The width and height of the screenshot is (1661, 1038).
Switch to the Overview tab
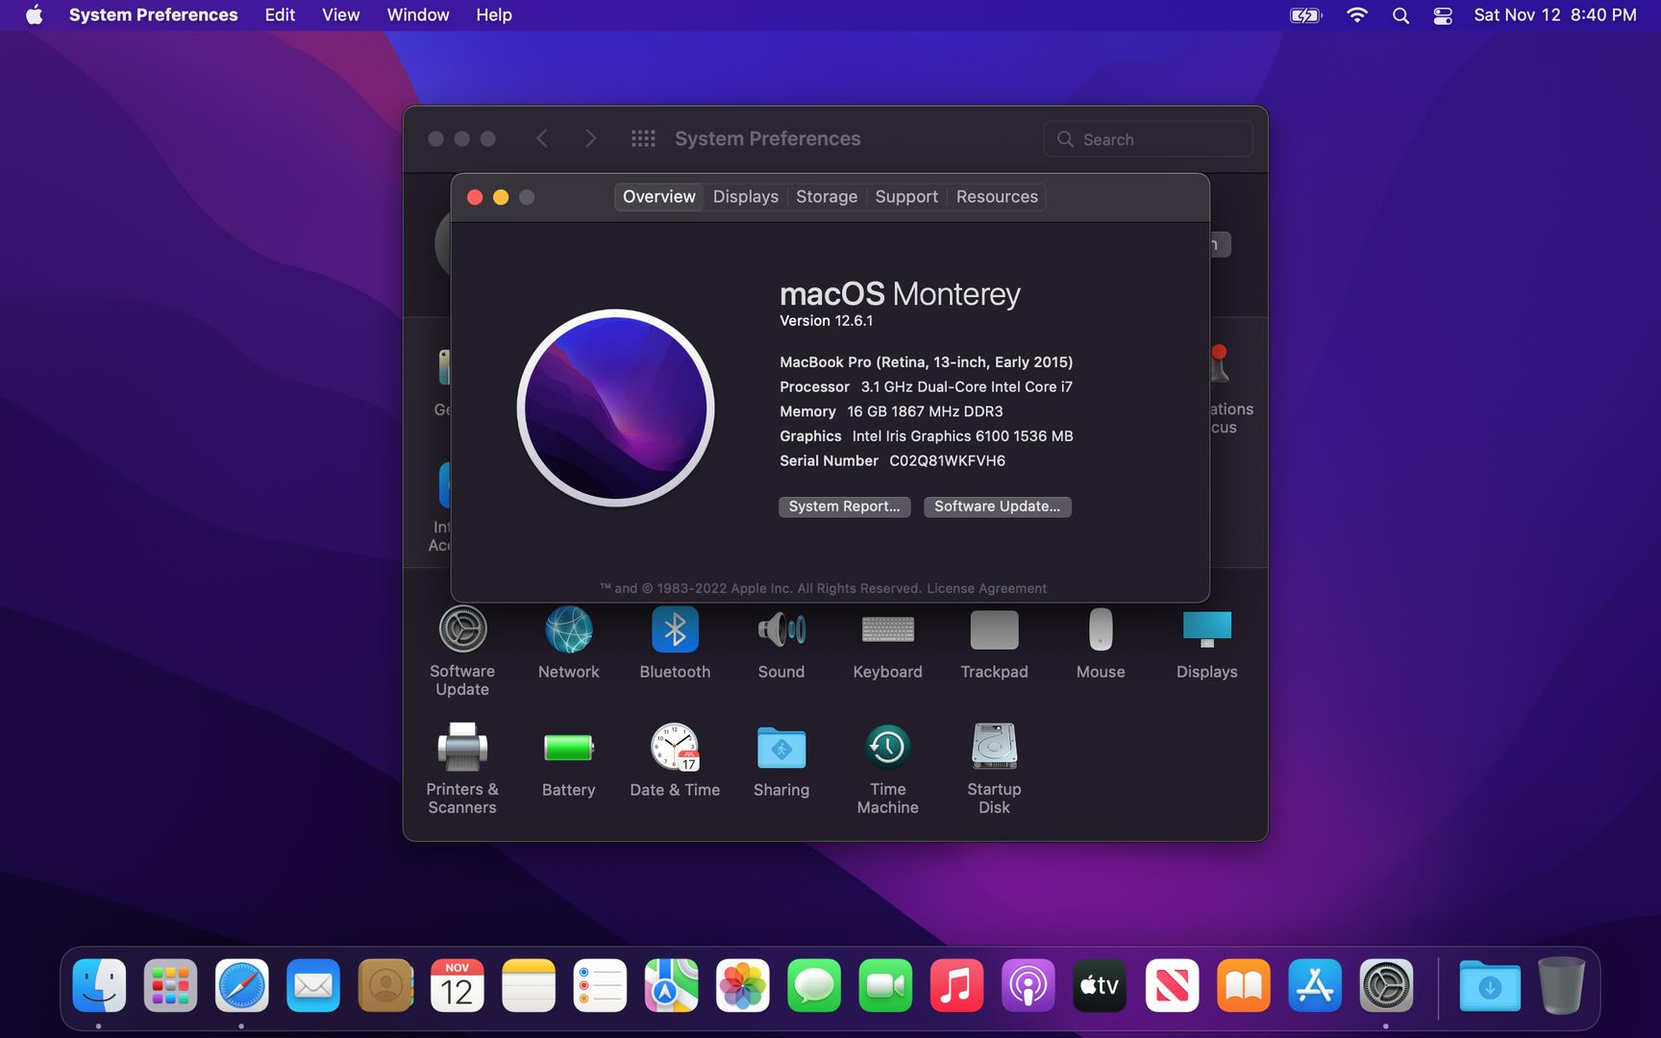pyautogui.click(x=658, y=197)
